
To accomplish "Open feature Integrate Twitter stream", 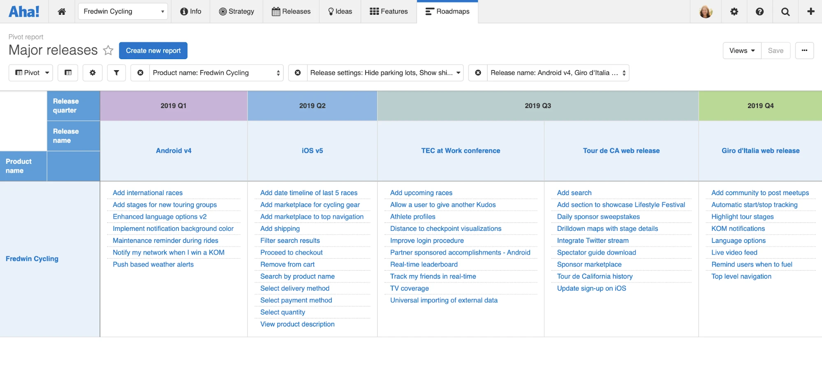I will (593, 240).
